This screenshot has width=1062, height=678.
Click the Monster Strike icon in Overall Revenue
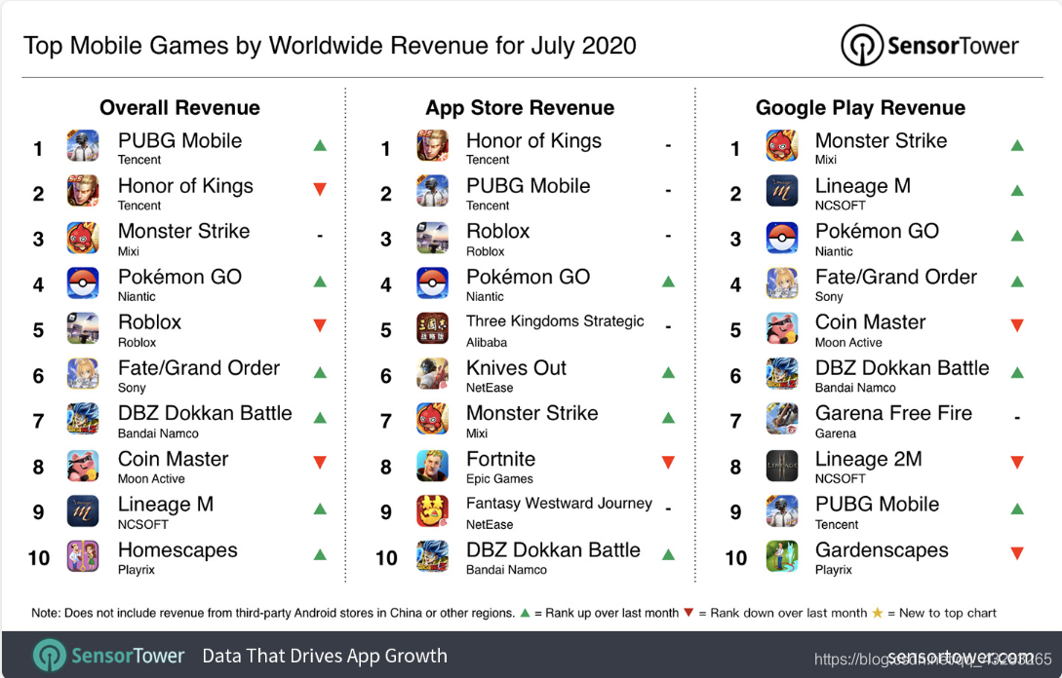(83, 238)
